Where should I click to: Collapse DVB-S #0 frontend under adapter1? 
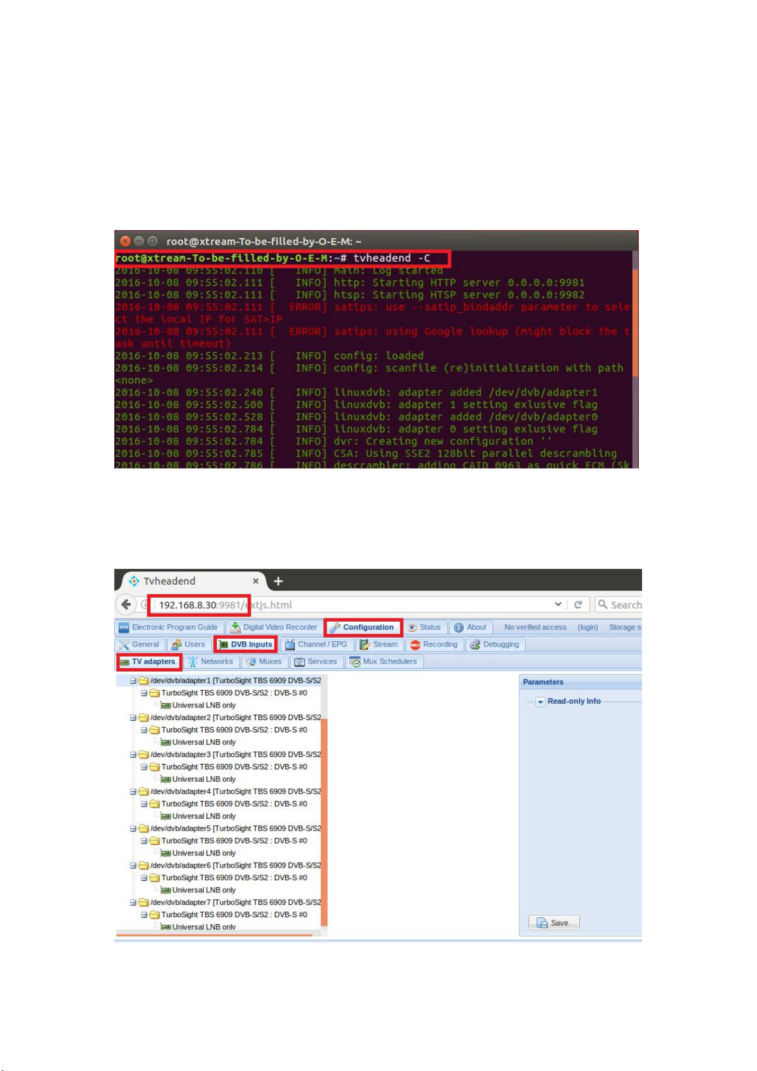tap(144, 693)
